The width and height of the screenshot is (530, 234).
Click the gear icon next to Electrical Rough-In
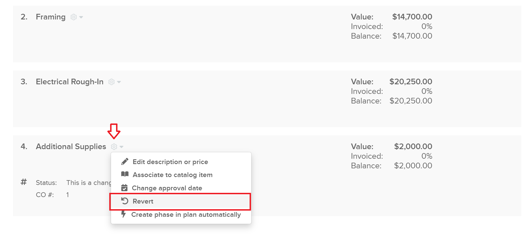(111, 82)
